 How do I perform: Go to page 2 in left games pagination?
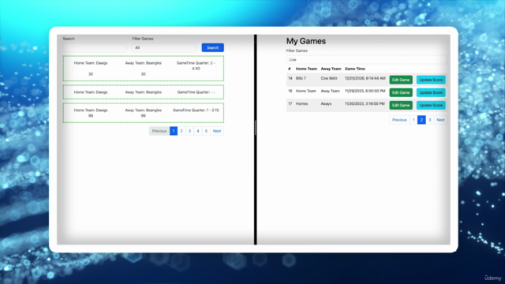point(181,131)
